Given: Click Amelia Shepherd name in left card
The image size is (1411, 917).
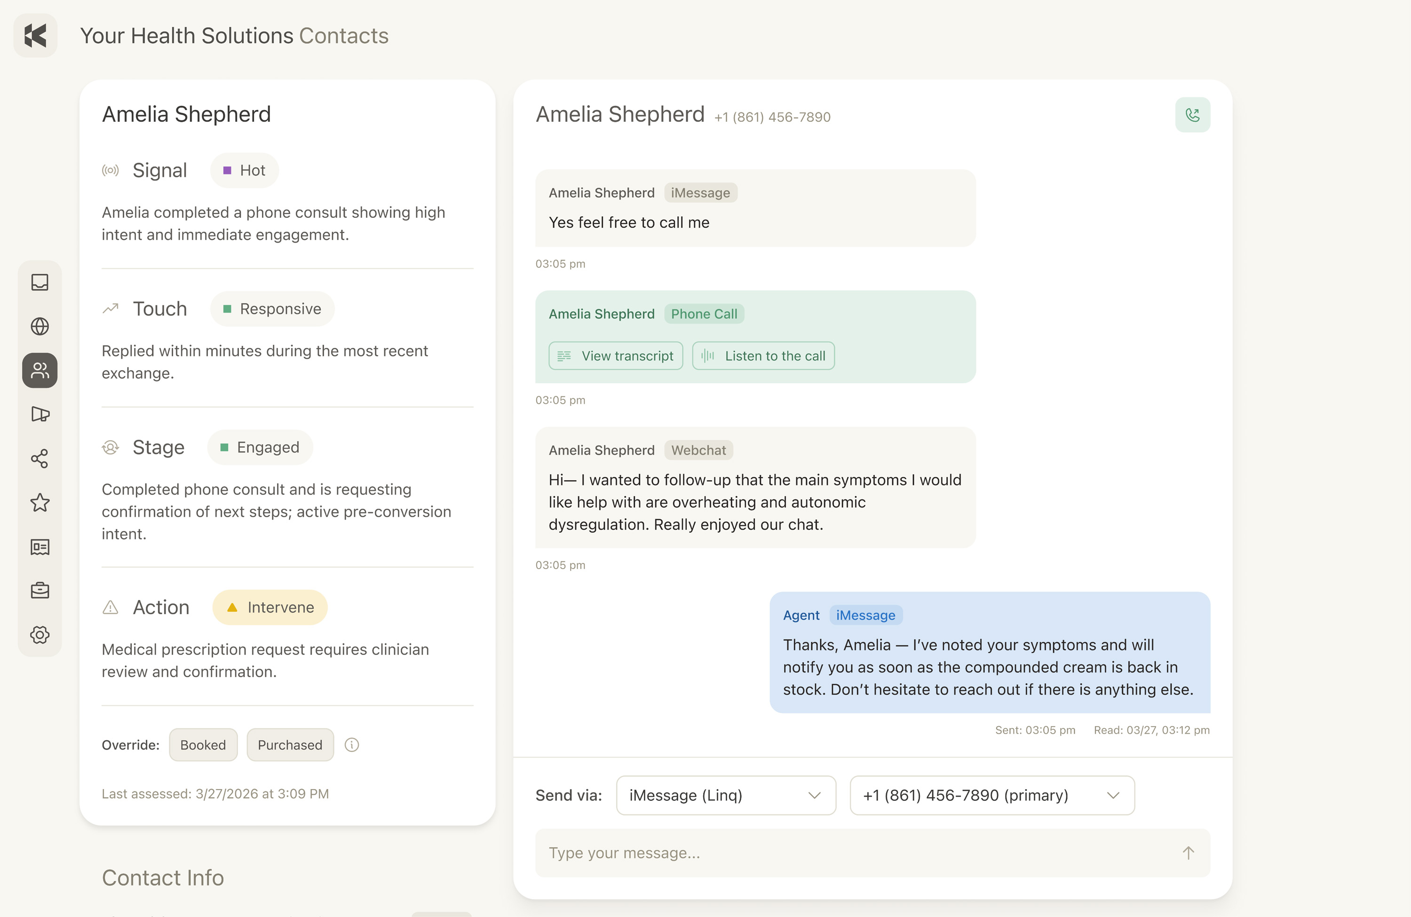Looking at the screenshot, I should tap(186, 114).
